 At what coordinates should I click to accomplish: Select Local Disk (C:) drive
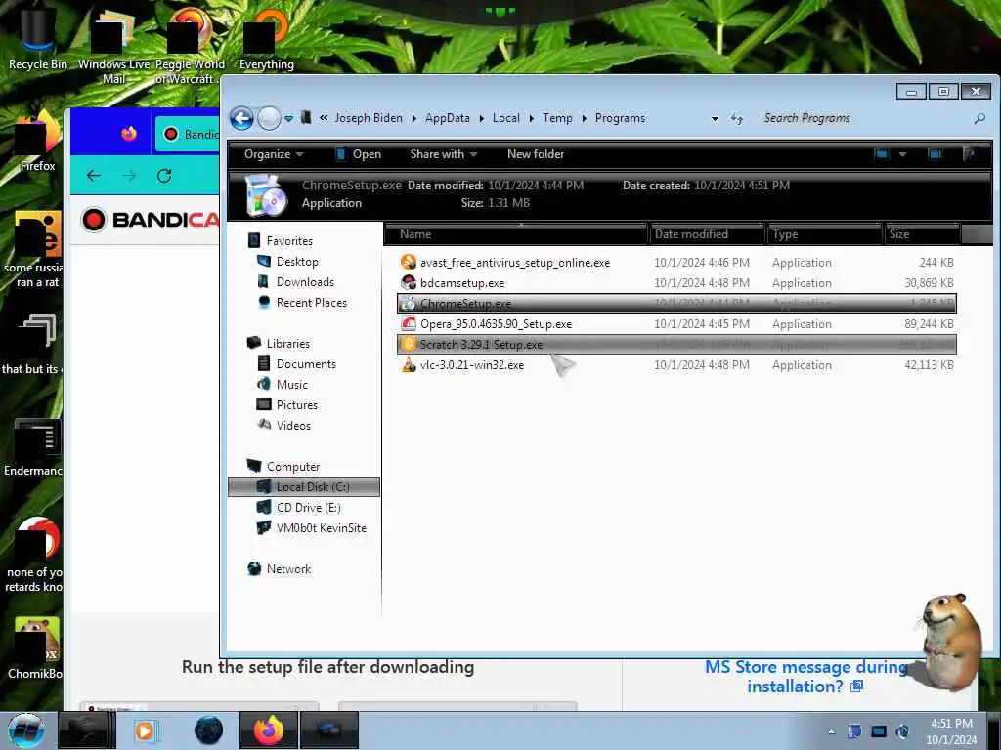pyautogui.click(x=304, y=487)
